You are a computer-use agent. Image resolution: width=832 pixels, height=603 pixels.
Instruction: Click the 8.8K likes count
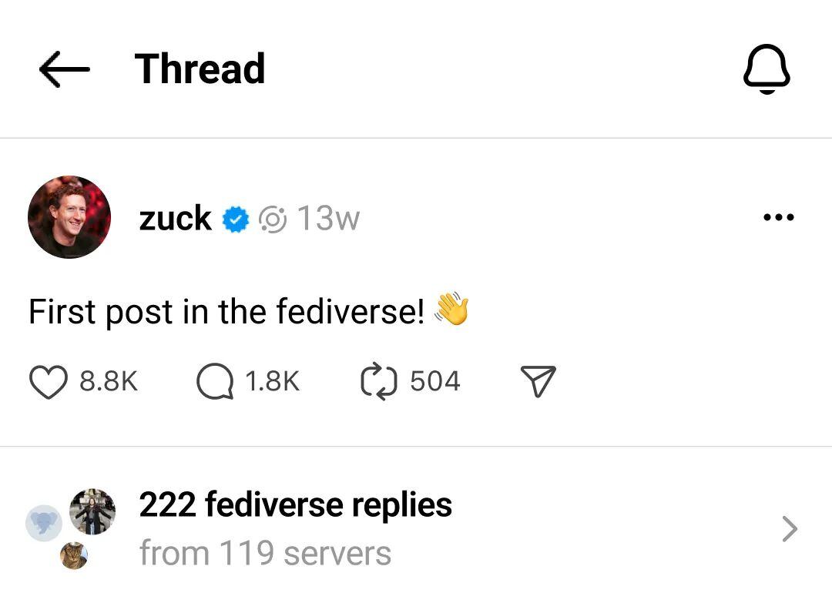(x=108, y=380)
